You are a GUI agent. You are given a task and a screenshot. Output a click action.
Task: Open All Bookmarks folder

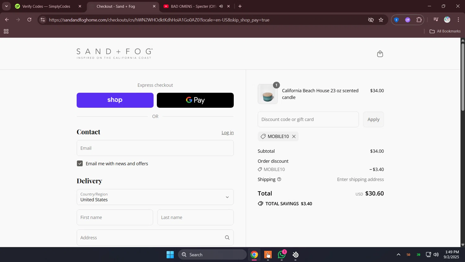point(445,31)
